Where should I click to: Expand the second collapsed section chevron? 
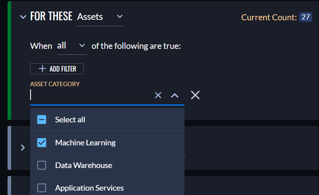23,148
